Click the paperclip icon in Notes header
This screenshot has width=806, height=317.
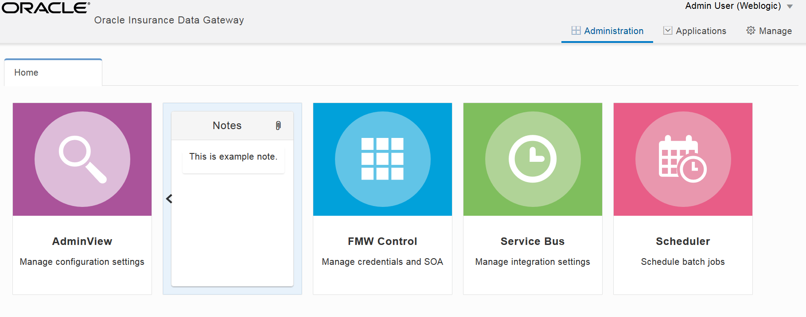click(278, 126)
